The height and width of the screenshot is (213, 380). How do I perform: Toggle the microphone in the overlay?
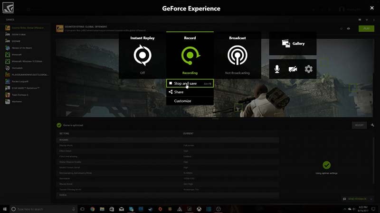[277, 69]
